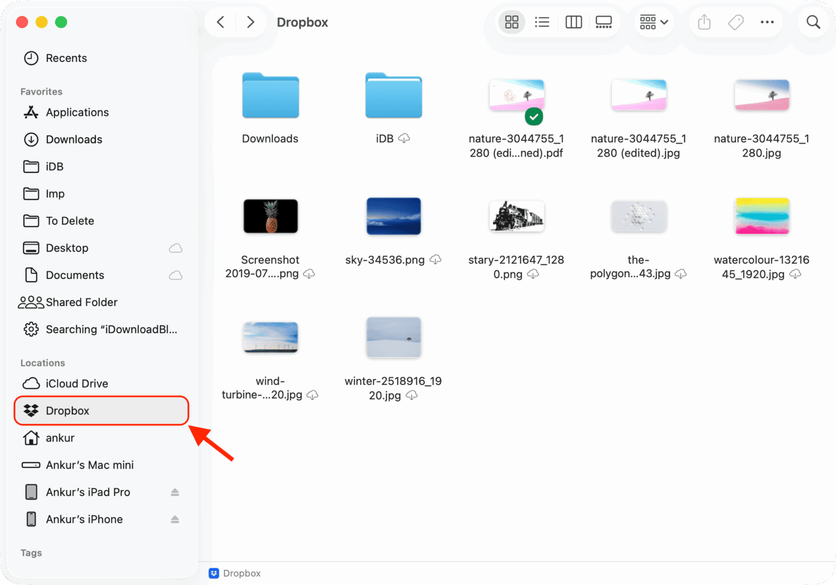Click Dropbox in the bottom path bar
The height and width of the screenshot is (585, 836).
235,574
